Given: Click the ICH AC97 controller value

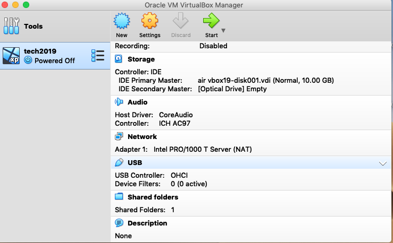Looking at the screenshot, I should pyautogui.click(x=174, y=124).
